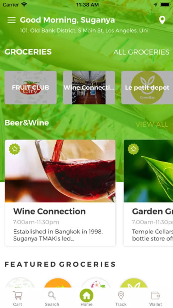Open the Cart tab
The image size is (173, 308).
click(x=17, y=298)
